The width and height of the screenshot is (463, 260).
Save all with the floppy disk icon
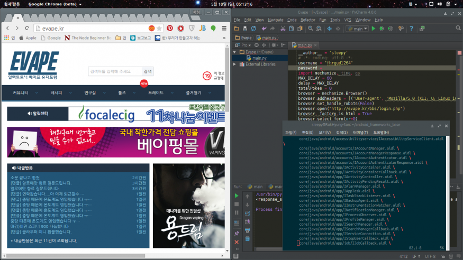click(245, 29)
